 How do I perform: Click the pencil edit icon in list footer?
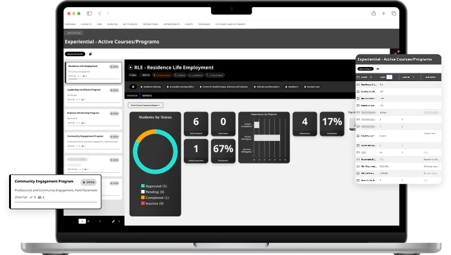[x=114, y=221]
